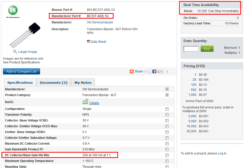Click the manufacturer part number BC337-40ZL1G

[x=98, y=16]
